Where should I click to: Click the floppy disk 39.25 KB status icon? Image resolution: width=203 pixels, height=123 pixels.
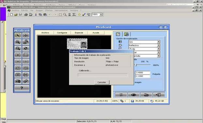click(132, 101)
